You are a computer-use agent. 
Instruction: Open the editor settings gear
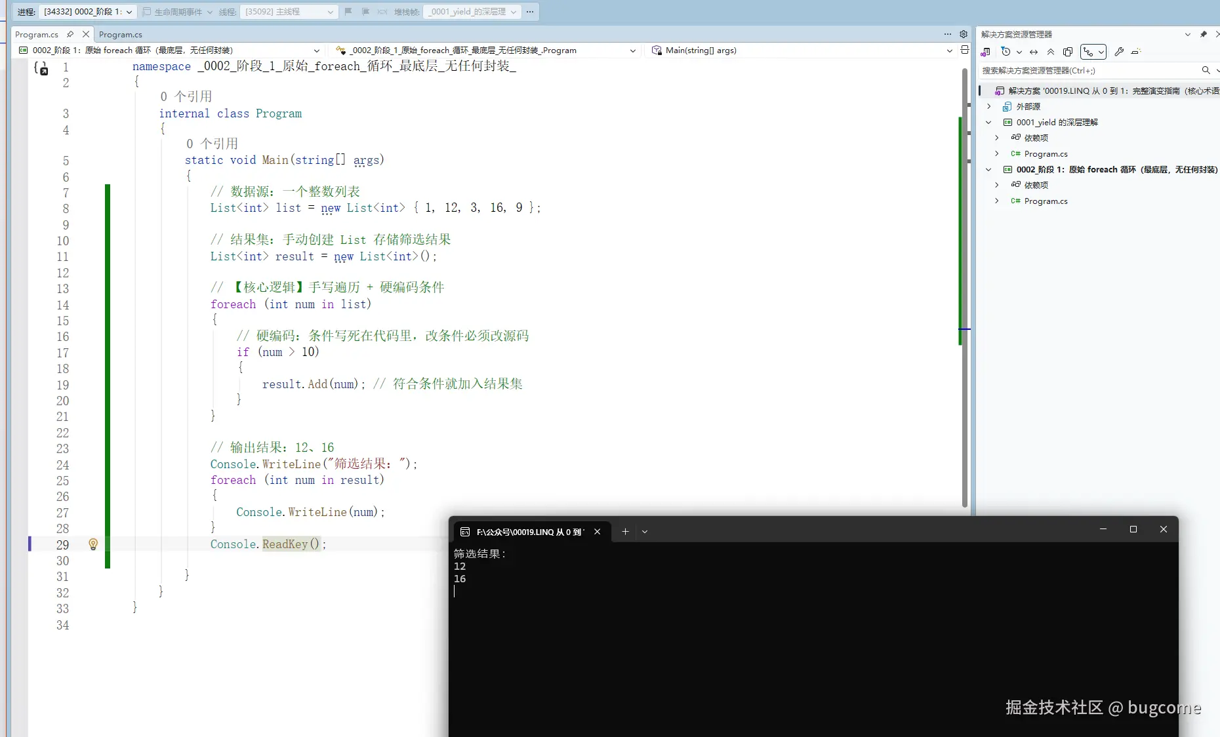(964, 34)
